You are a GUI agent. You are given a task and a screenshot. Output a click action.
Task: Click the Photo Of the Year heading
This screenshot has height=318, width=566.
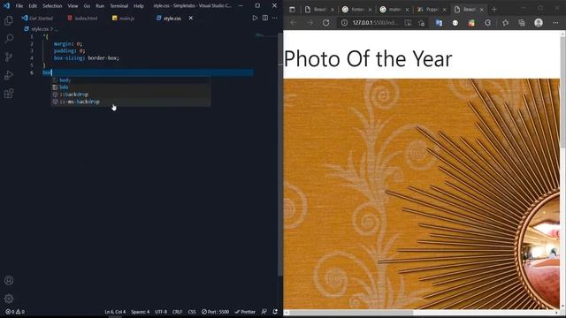click(x=368, y=58)
